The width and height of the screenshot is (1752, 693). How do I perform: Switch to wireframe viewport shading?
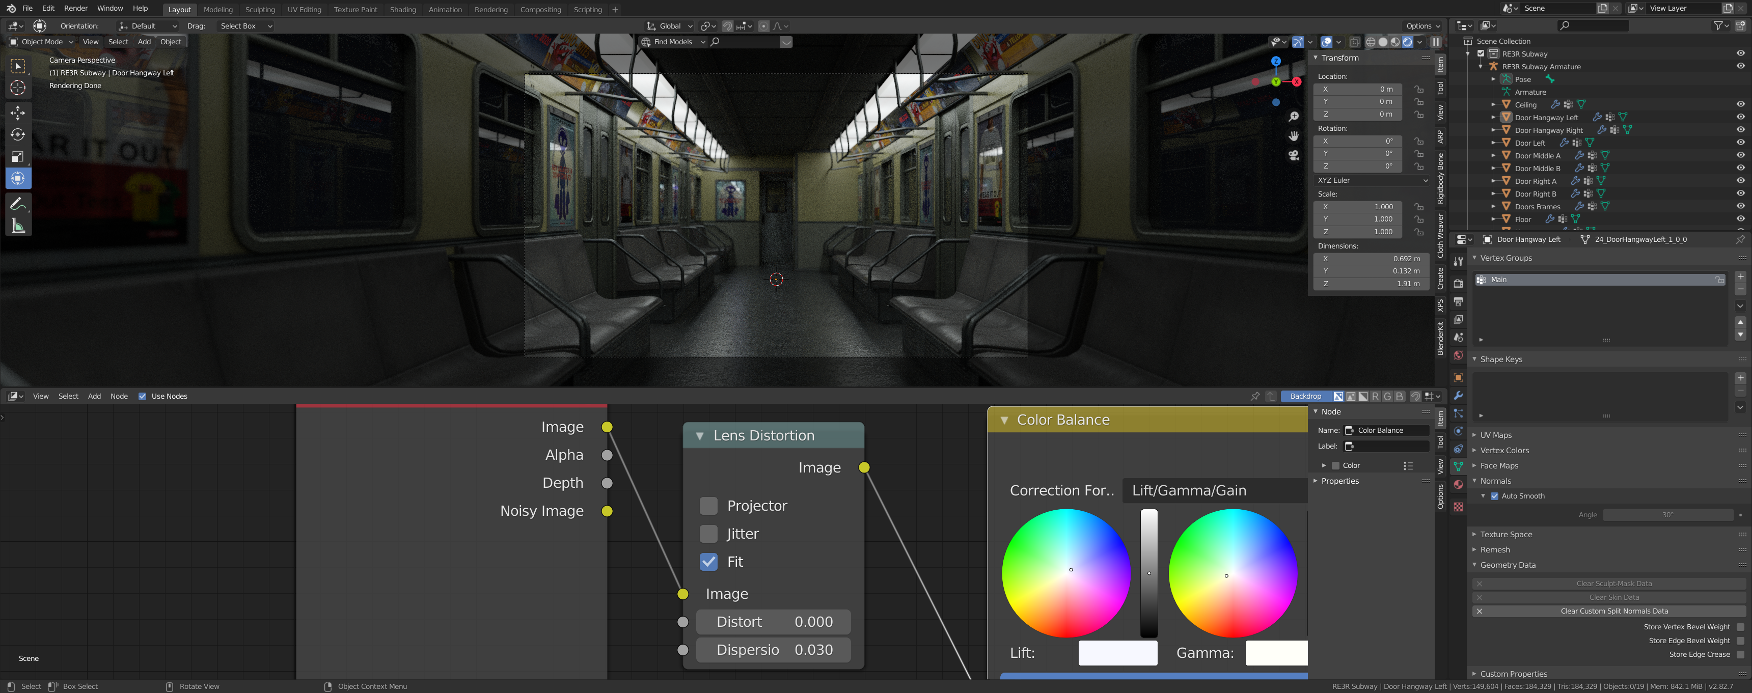[x=1371, y=42]
